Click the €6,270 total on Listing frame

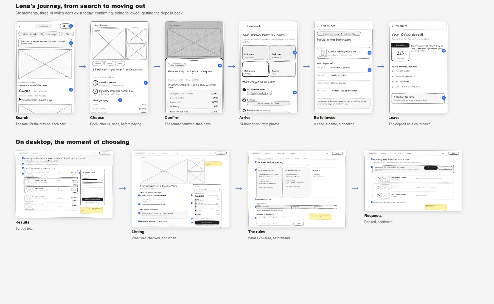click(199, 196)
